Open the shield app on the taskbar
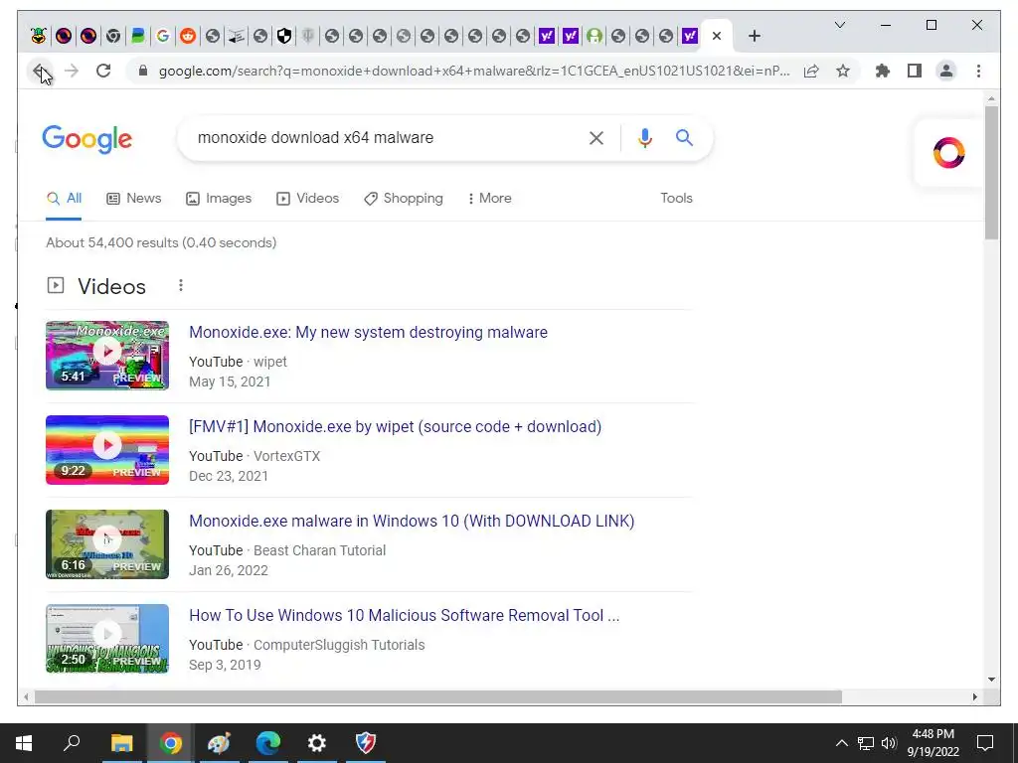This screenshot has width=1018, height=763. pyautogui.click(x=366, y=743)
